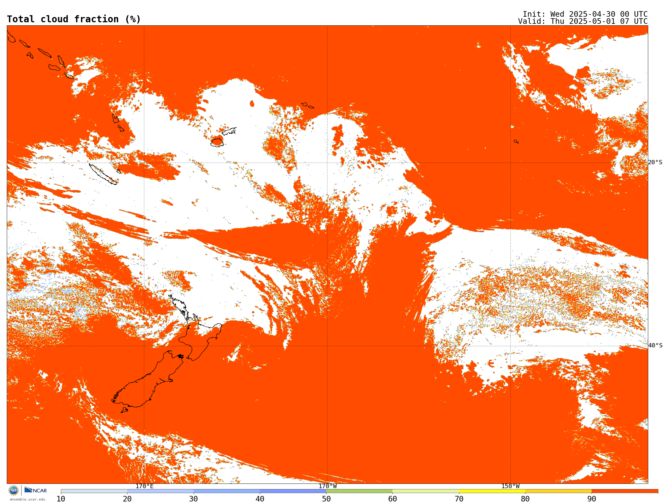Viewport: 668px width, 503px height.
Task: Click the 'Init: Wed 2025-04-30 00 UTC' text
Action: 585,14
